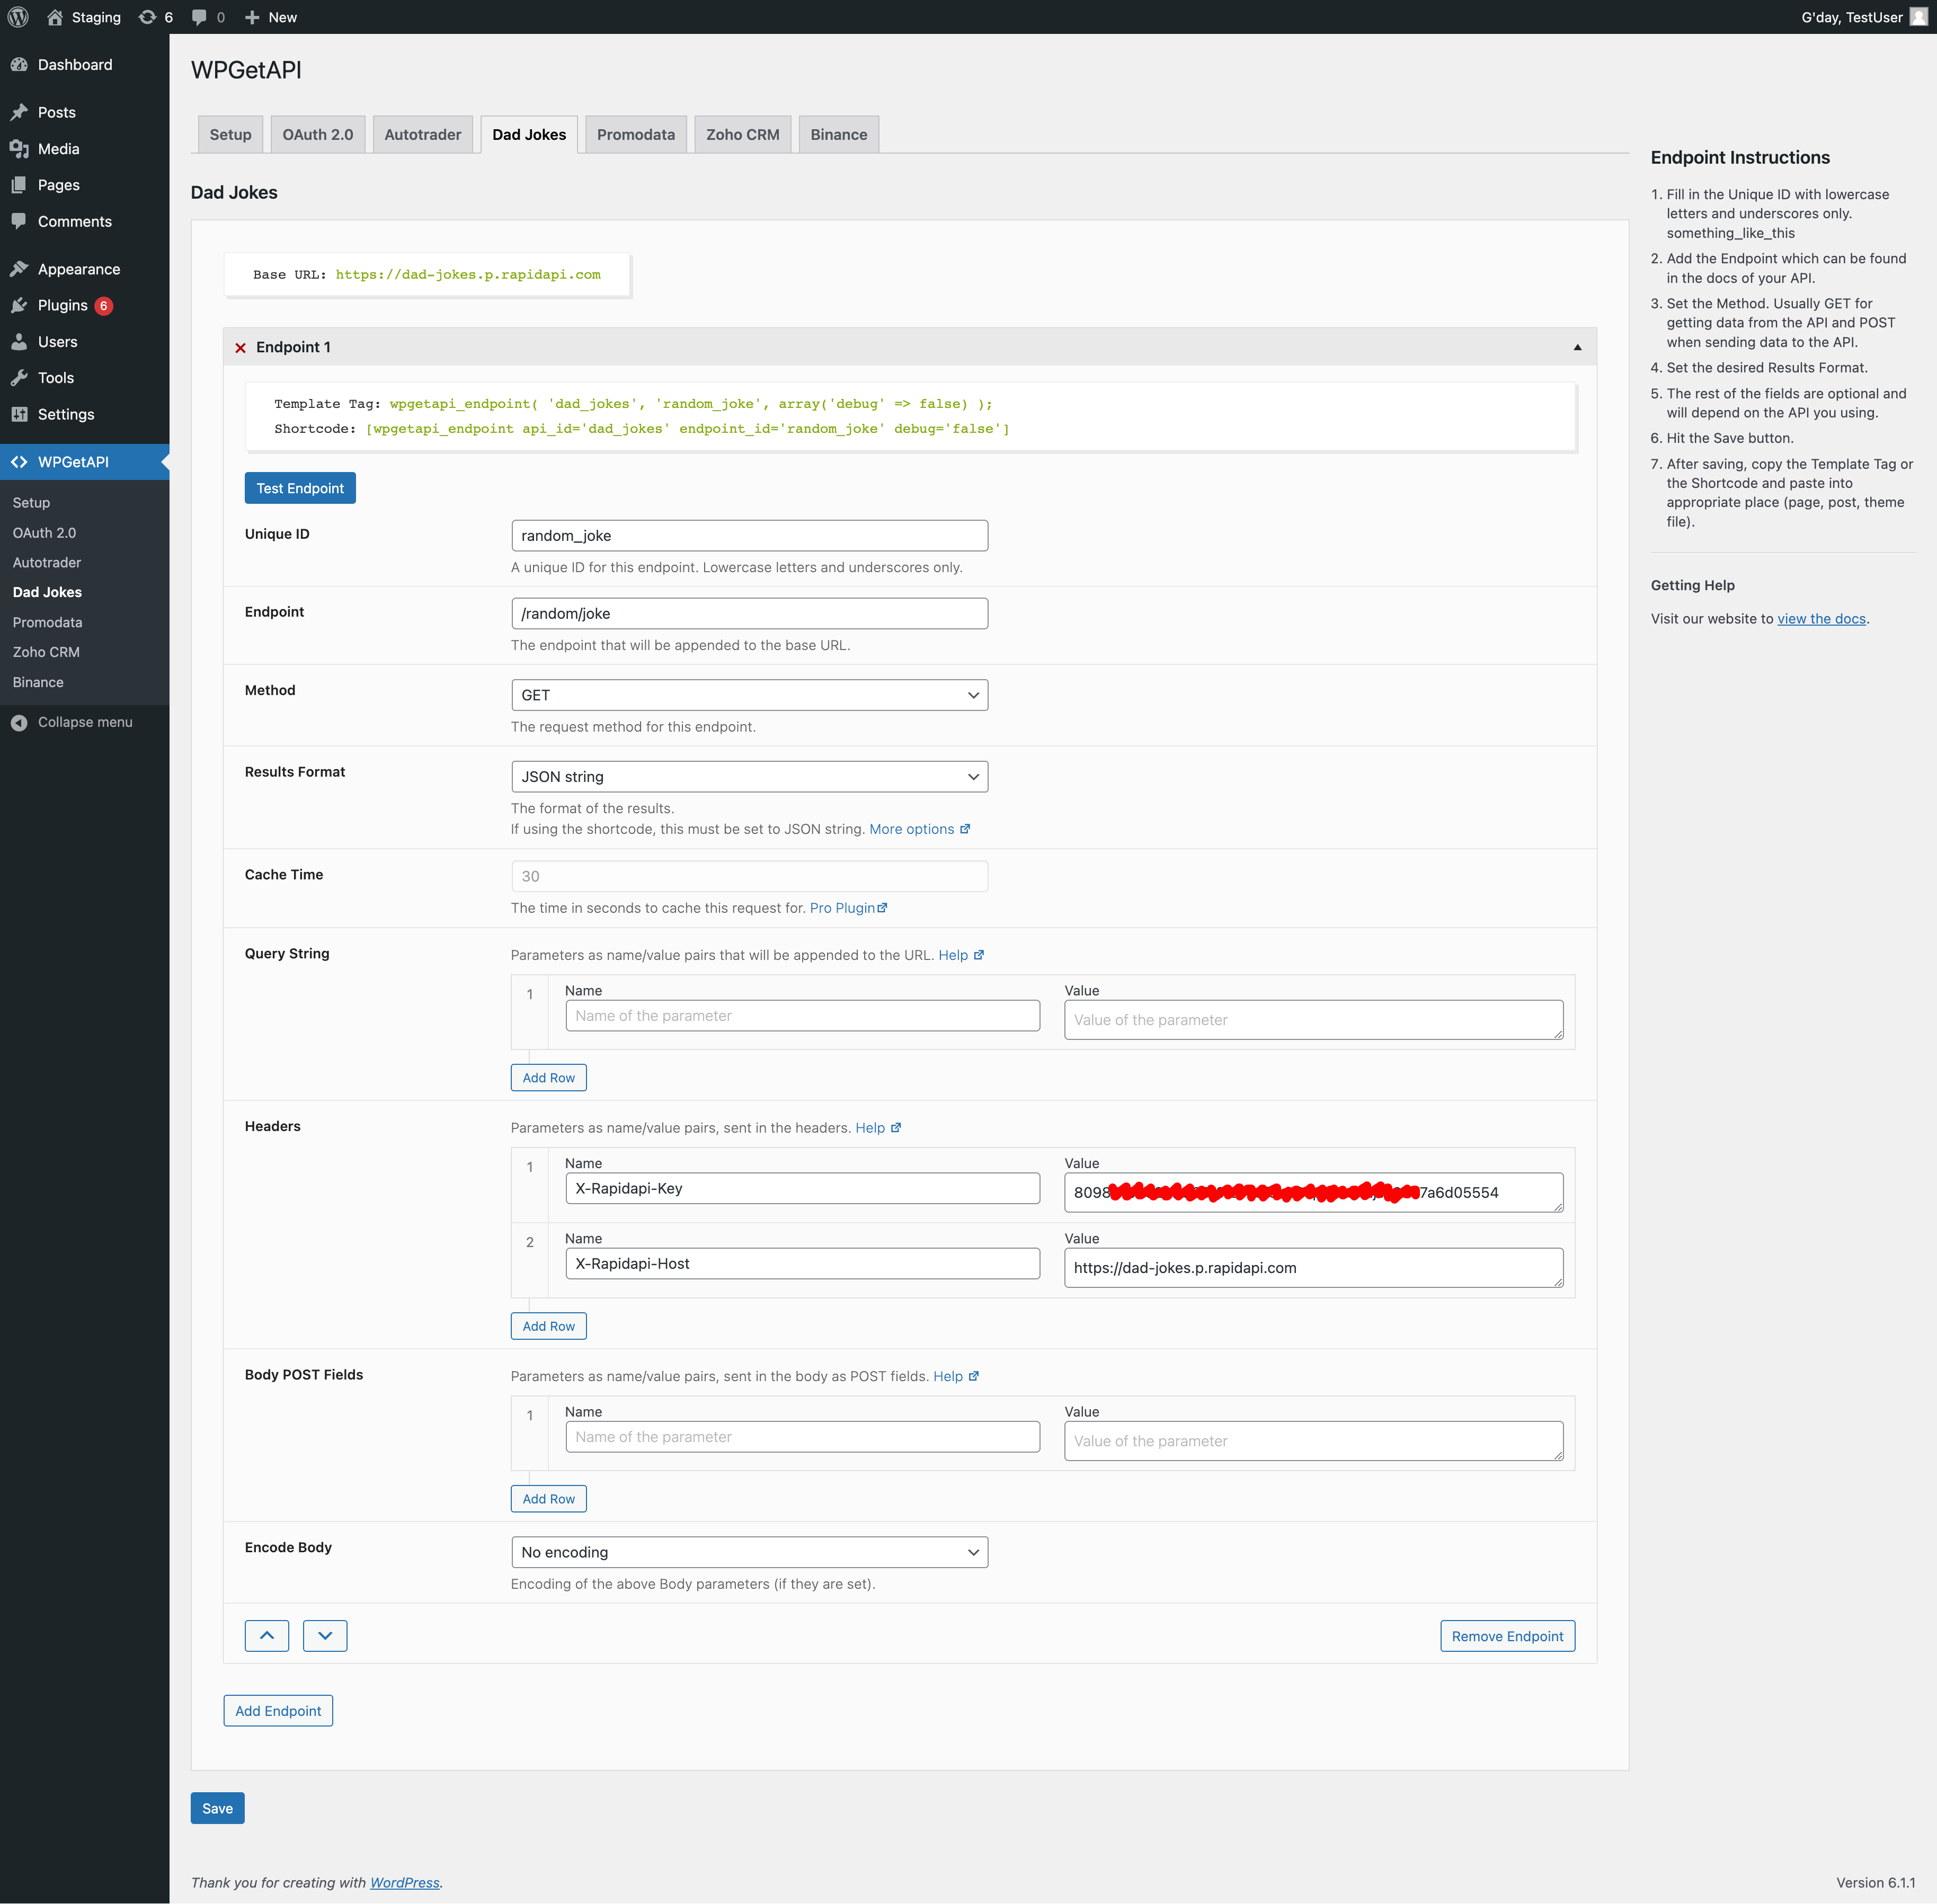1937x1904 pixels.
Task: Open the Method dropdown showing GET
Action: click(749, 695)
